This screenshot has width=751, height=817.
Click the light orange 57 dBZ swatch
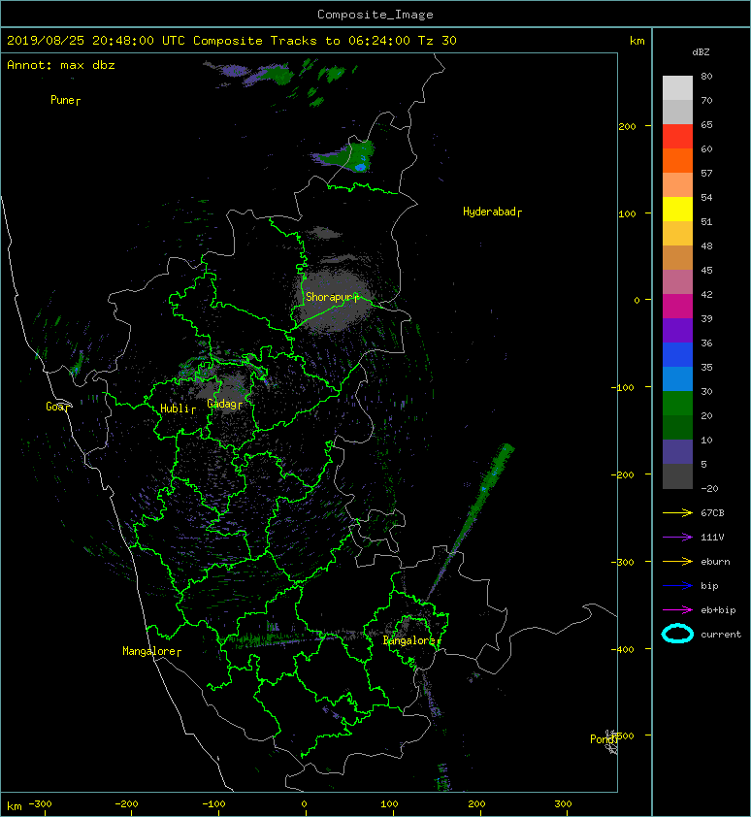click(x=677, y=185)
